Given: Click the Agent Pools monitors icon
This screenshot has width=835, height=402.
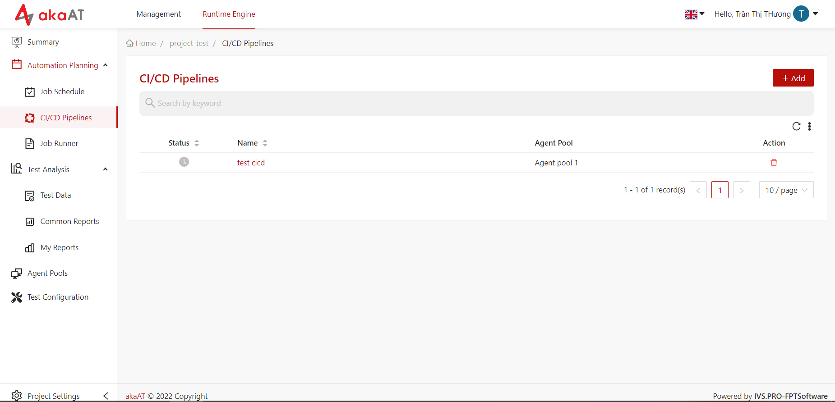Looking at the screenshot, I should (17, 274).
